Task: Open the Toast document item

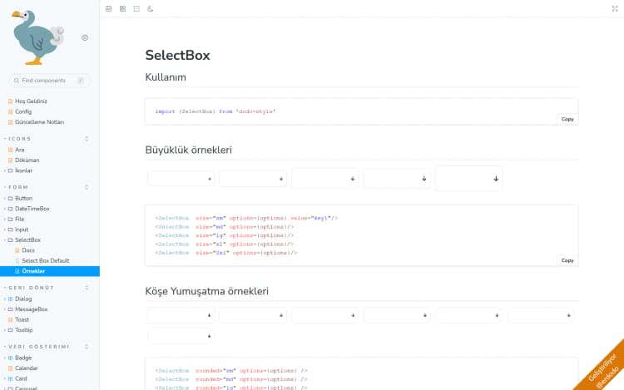Action: tap(22, 319)
